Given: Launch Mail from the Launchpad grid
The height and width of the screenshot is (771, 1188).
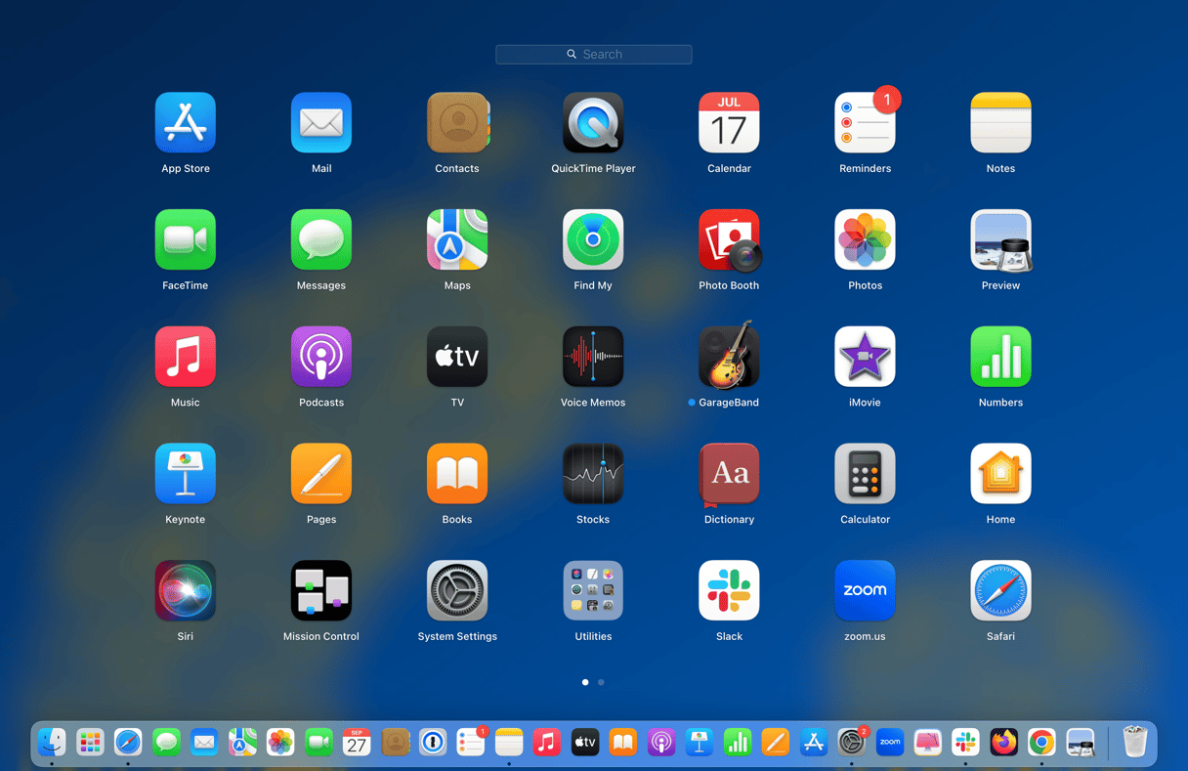Looking at the screenshot, I should [x=320, y=123].
